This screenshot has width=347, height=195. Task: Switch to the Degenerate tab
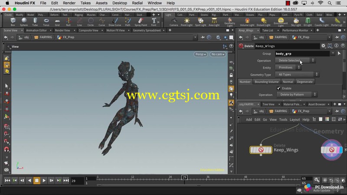tap(305, 82)
